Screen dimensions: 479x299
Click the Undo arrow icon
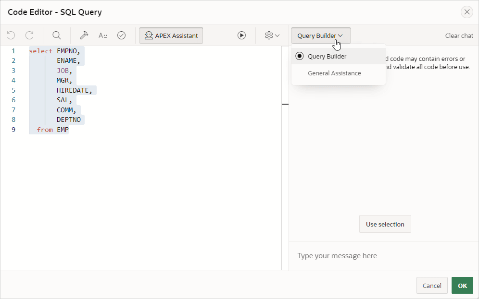11,36
